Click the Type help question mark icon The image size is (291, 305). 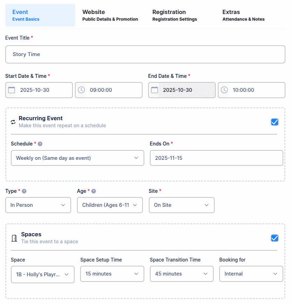(x=24, y=191)
